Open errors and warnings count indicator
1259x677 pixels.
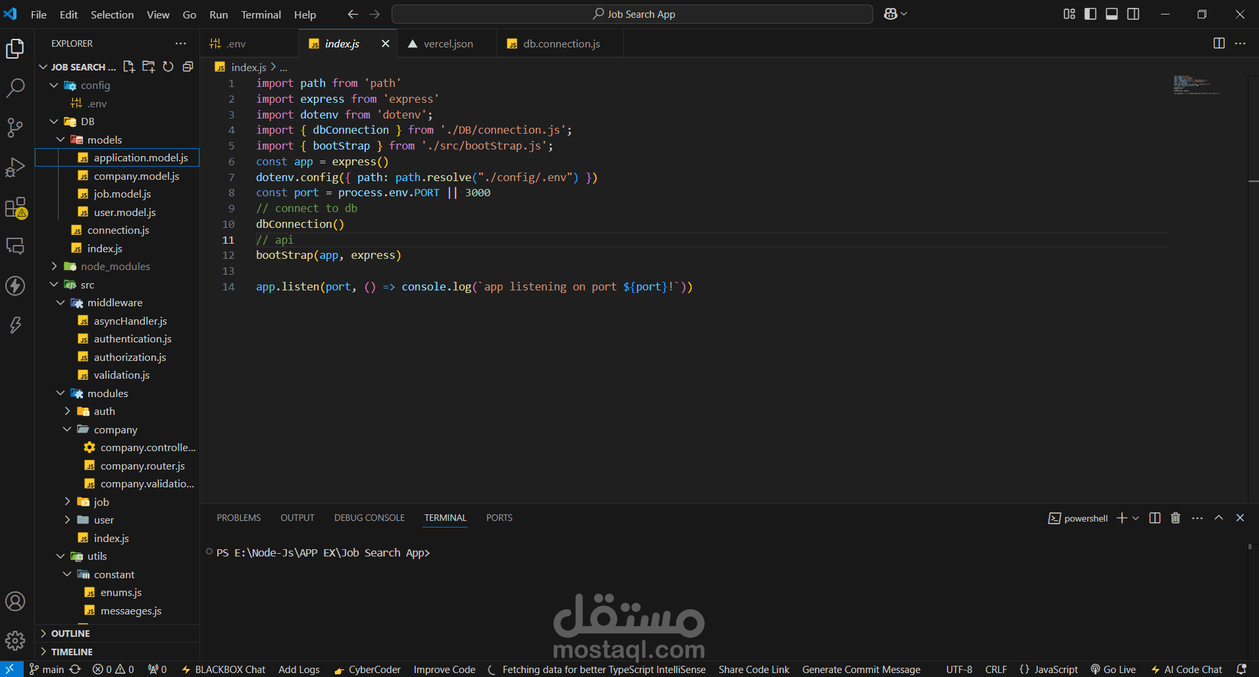click(x=113, y=669)
